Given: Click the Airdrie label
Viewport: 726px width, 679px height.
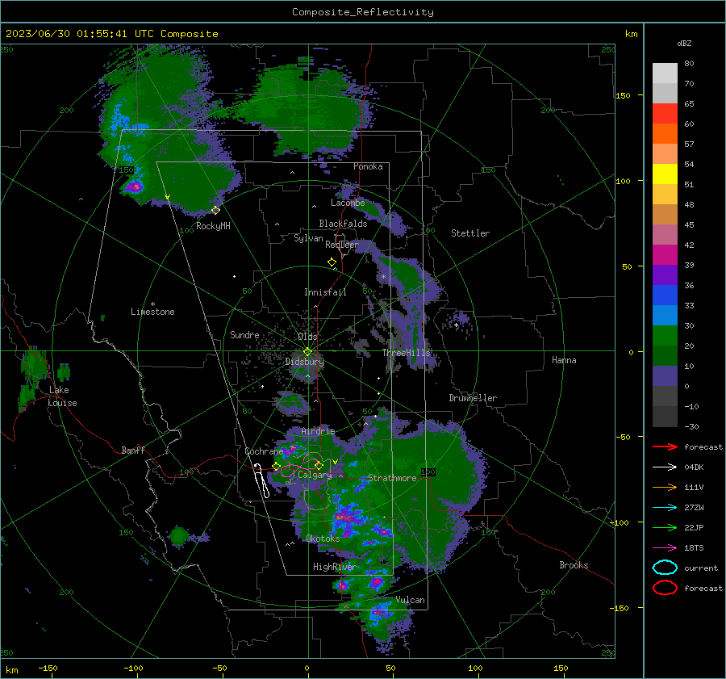Looking at the screenshot, I should point(318,431).
